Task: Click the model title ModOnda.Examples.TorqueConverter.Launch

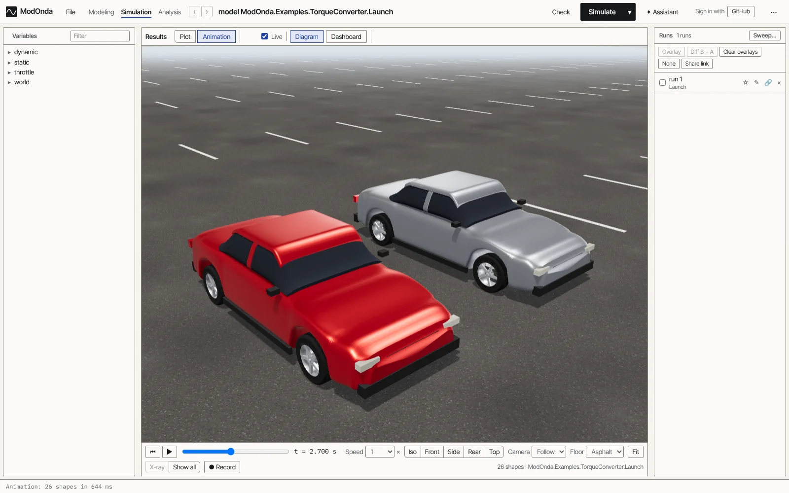Action: pyautogui.click(x=306, y=12)
